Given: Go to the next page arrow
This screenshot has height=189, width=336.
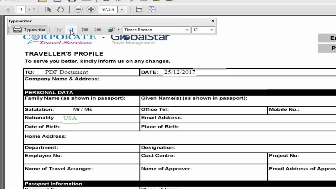Looking at the screenshot, I should tap(8, 9).
